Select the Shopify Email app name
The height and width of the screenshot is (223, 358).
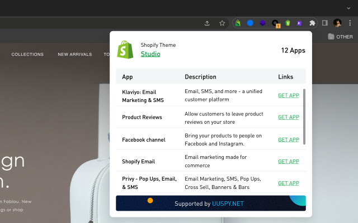(138, 161)
